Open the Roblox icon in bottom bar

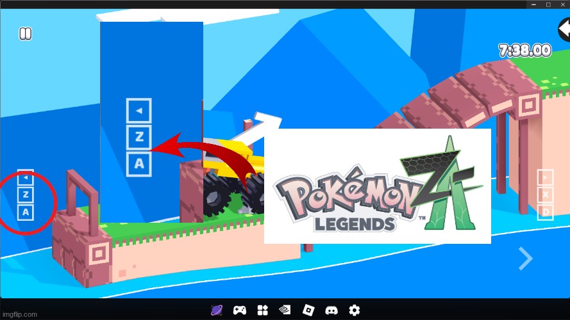pos(308,310)
